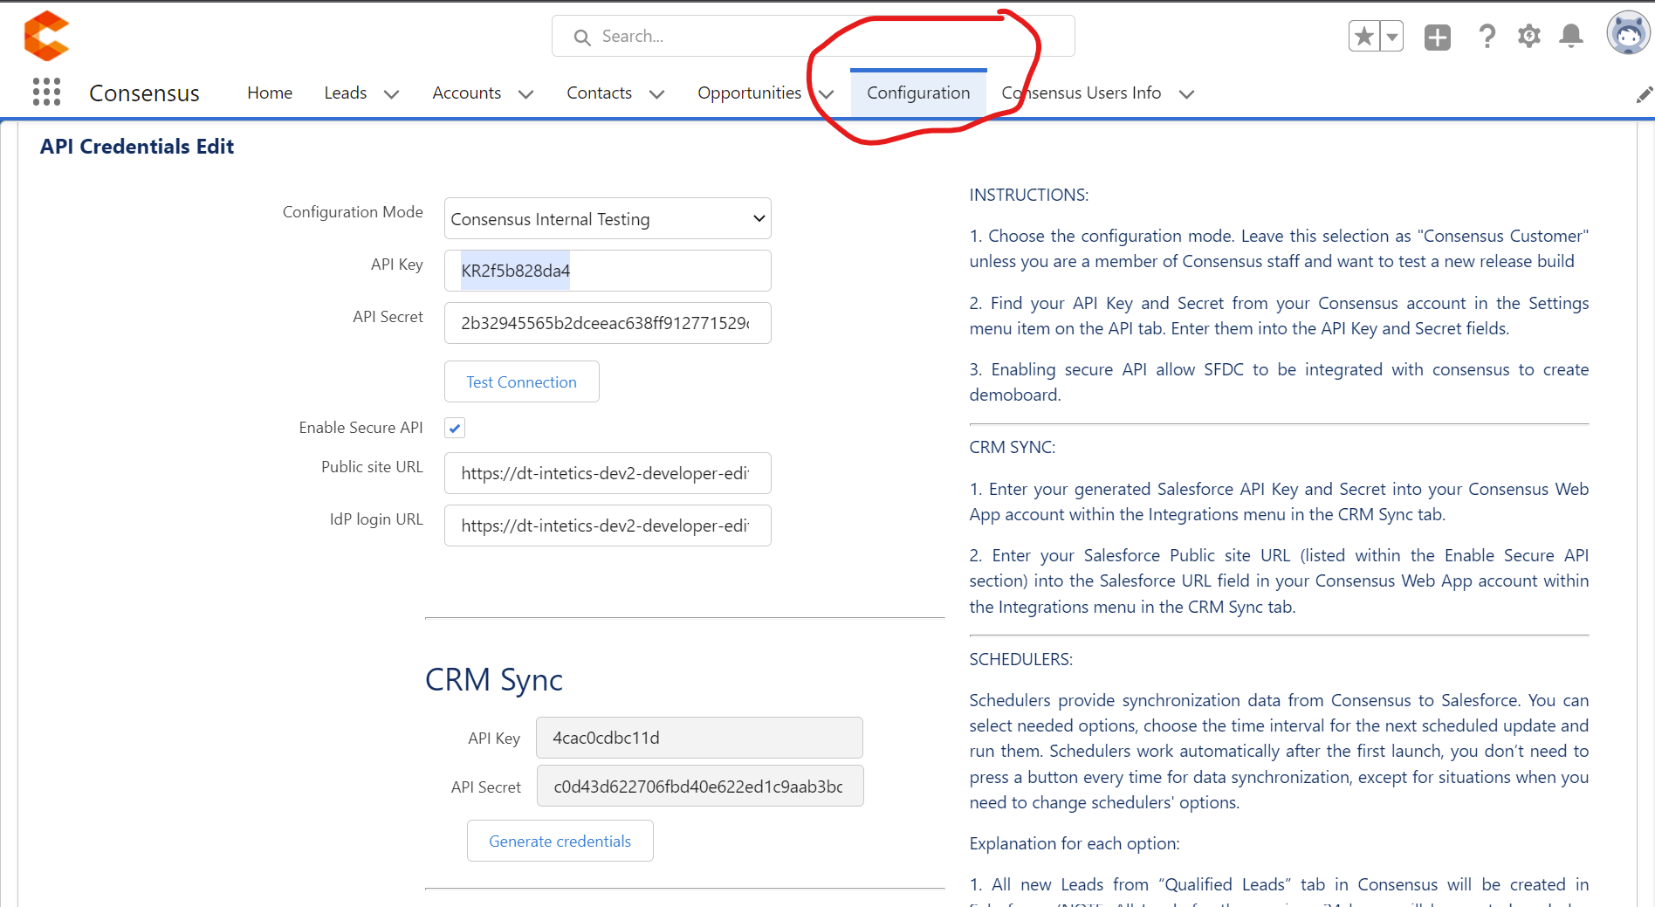Image resolution: width=1655 pixels, height=907 pixels.
Task: Click the API Credentials Edit heading
Action: click(137, 147)
